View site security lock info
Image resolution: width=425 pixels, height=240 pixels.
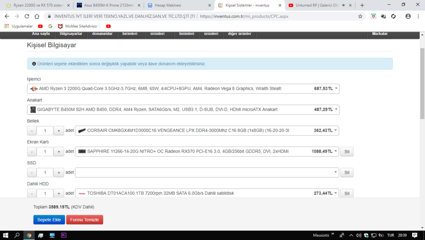click(49, 16)
